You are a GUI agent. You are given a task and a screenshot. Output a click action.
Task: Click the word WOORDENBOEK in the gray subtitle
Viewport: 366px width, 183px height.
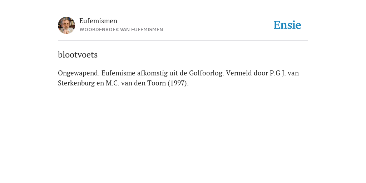tap(99, 30)
